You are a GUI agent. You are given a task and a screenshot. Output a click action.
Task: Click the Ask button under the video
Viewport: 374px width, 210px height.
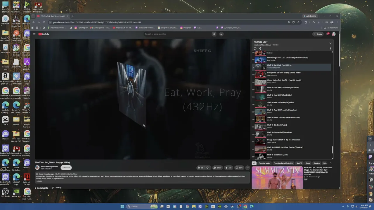pos(228,168)
